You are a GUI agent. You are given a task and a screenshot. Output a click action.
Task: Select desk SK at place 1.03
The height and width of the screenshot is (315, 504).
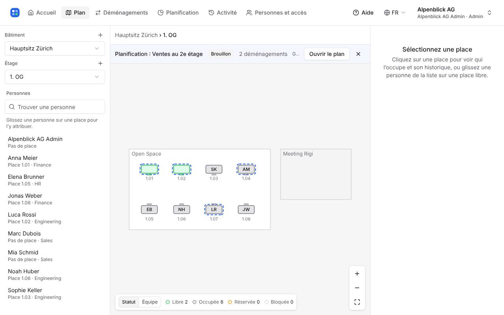(214, 169)
